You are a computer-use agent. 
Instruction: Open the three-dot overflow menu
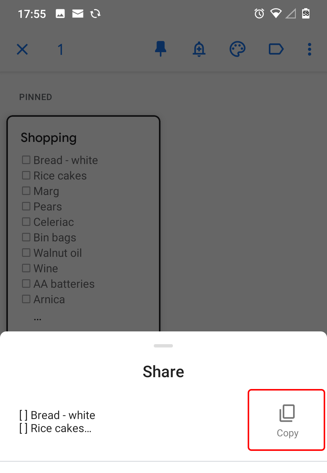click(309, 49)
